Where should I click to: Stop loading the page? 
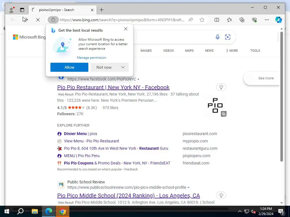point(38,20)
